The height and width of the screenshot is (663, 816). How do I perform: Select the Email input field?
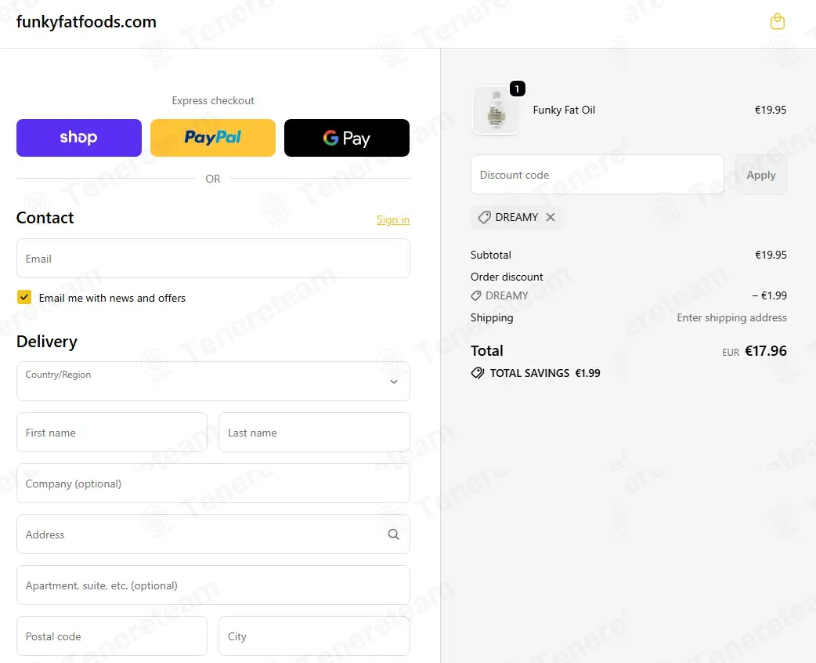pyautogui.click(x=213, y=259)
